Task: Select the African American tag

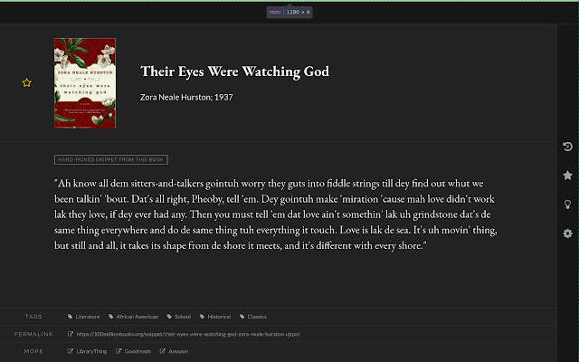Action: 137,317
